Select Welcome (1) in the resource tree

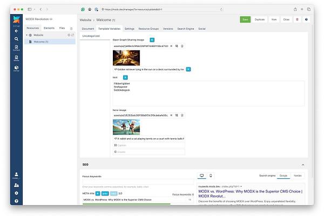point(50,42)
